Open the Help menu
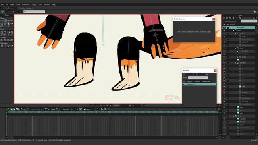This screenshot has width=258, height=145. tap(54, 5)
